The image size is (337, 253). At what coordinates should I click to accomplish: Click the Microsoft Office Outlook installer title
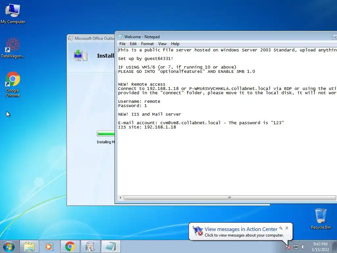pyautogui.click(x=94, y=39)
